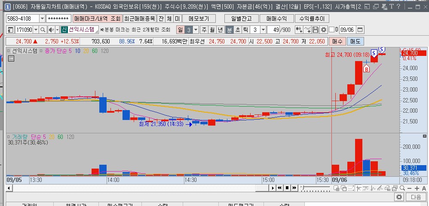429x206 pixels.
Task: Toggle the D checkbox beside date
Action: 331,30
